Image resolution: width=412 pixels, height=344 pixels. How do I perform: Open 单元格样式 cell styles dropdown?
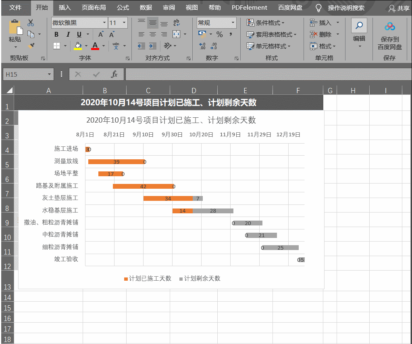pyautogui.click(x=268, y=46)
